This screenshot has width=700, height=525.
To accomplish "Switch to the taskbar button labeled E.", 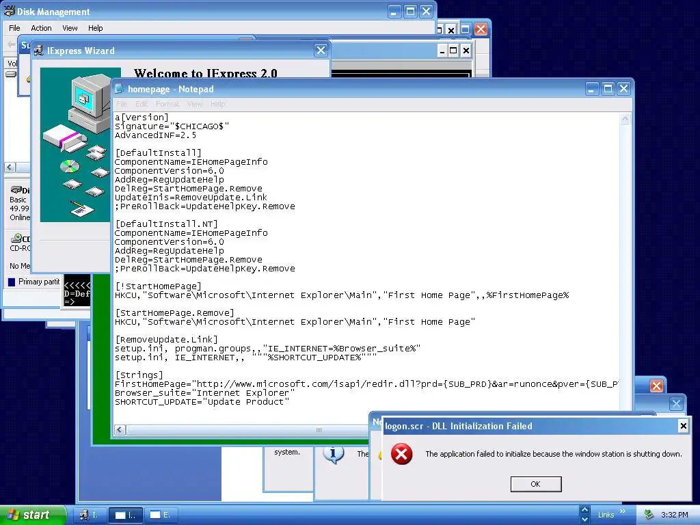I will click(160, 515).
